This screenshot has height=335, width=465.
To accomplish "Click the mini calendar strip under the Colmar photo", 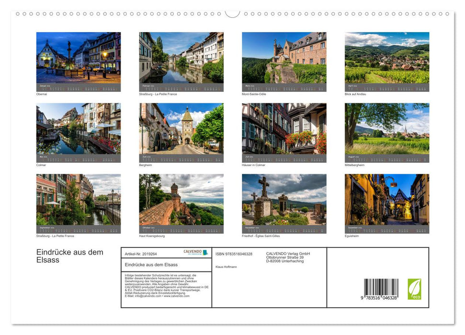I will [x=78, y=157].
